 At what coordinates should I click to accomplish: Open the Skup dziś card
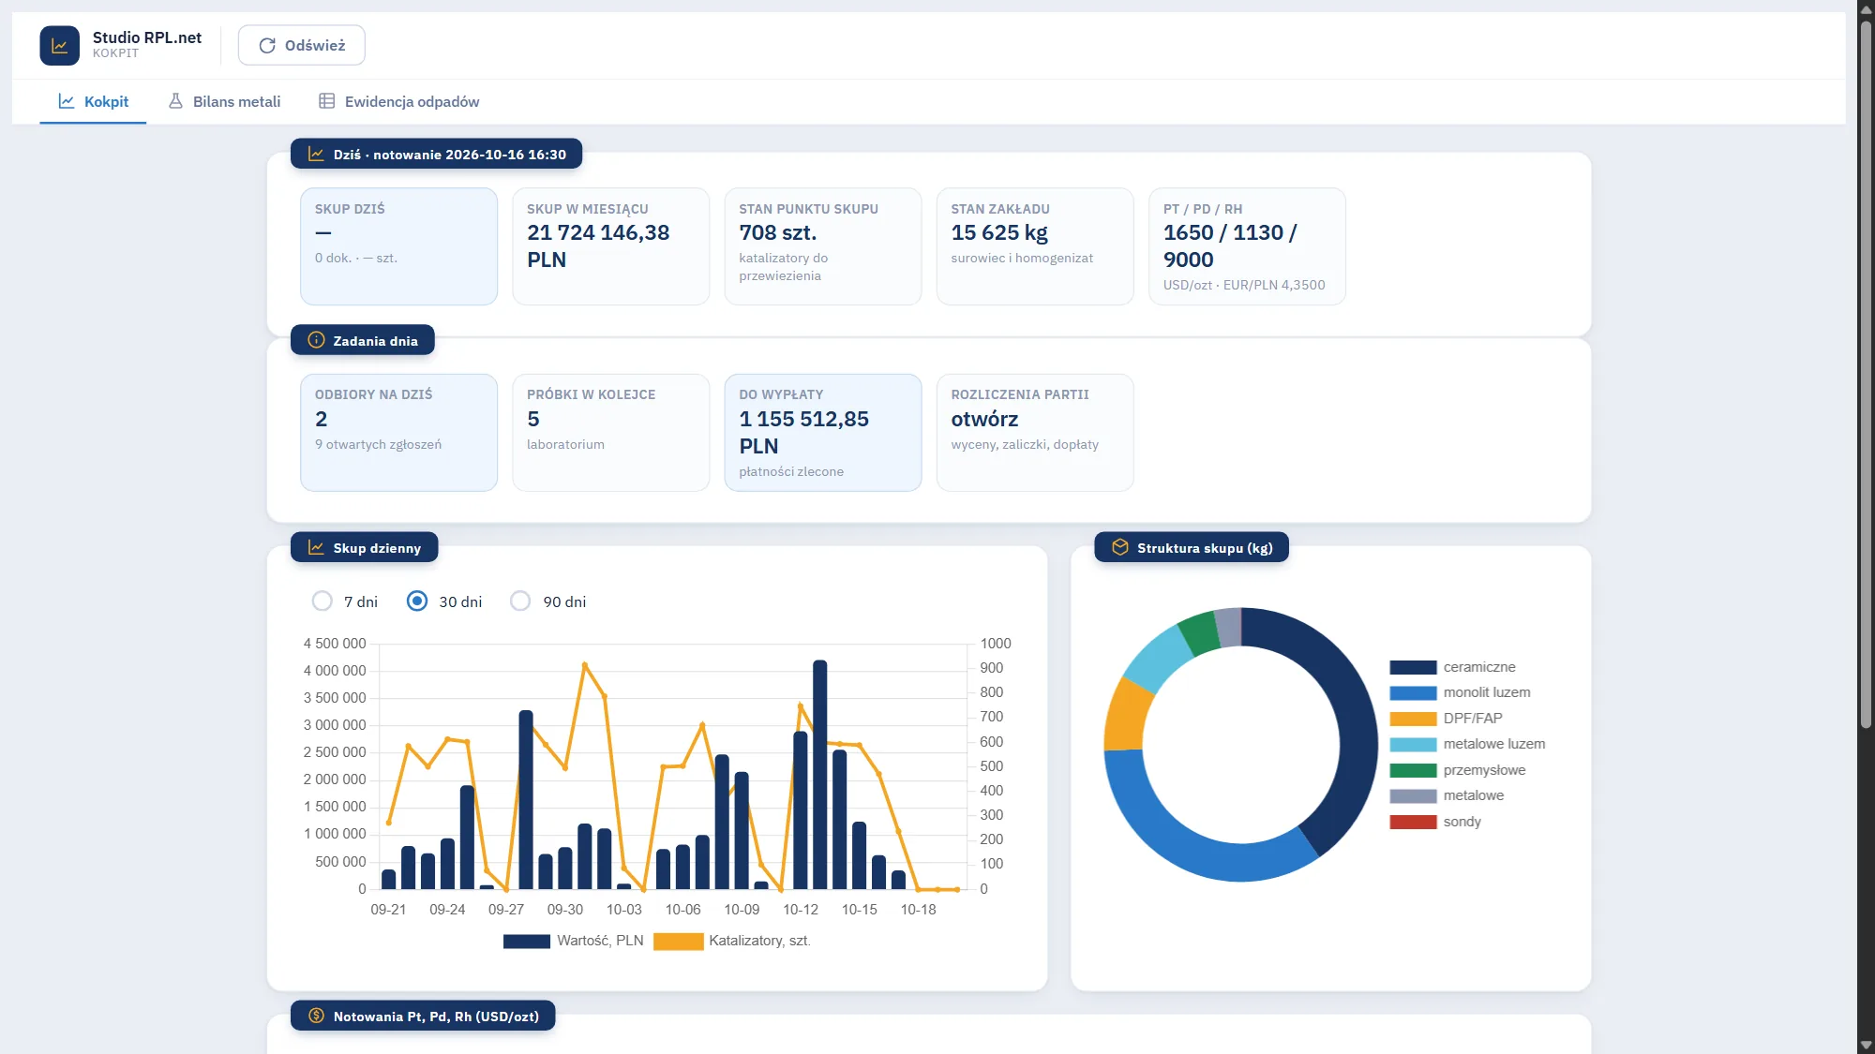pyautogui.click(x=398, y=246)
